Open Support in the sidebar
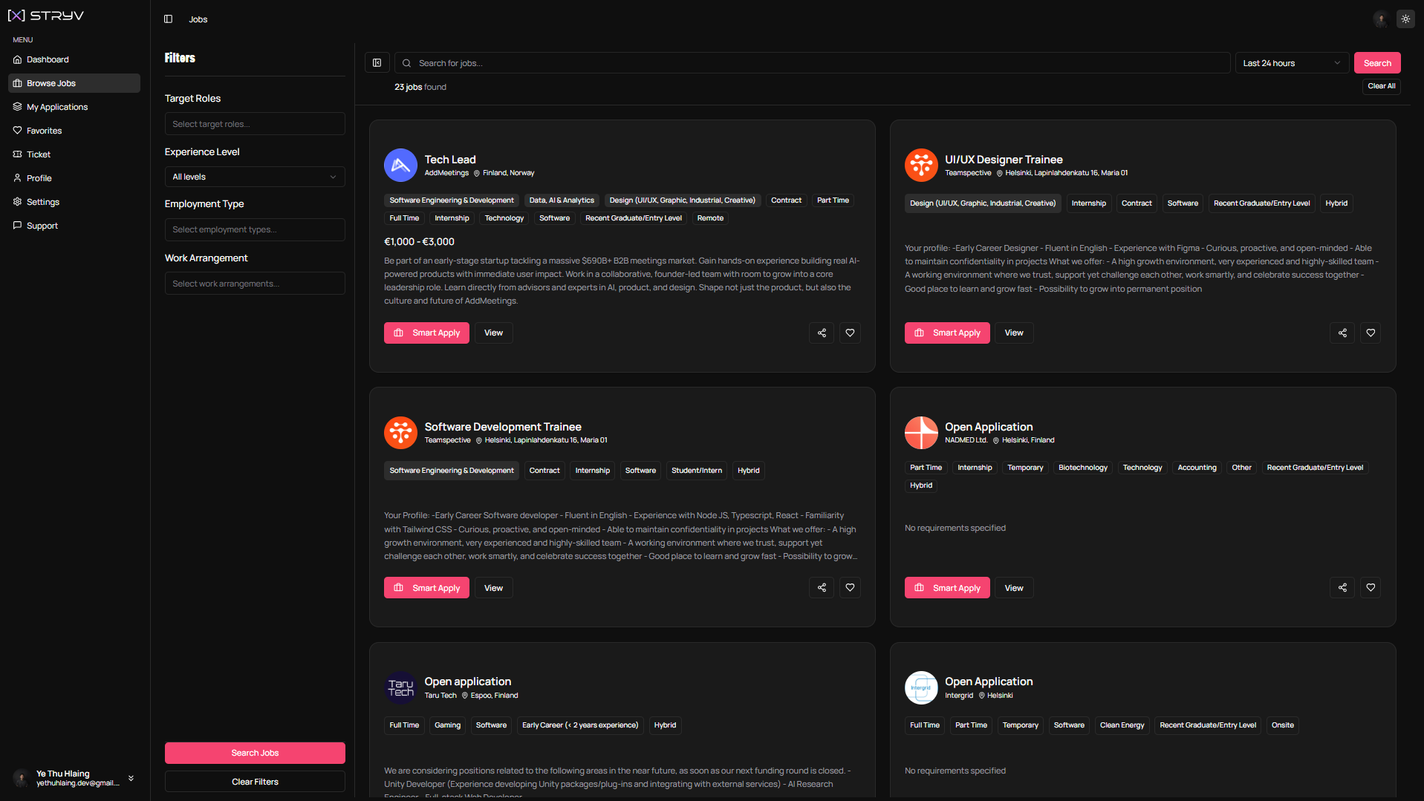The image size is (1424, 801). point(74,226)
